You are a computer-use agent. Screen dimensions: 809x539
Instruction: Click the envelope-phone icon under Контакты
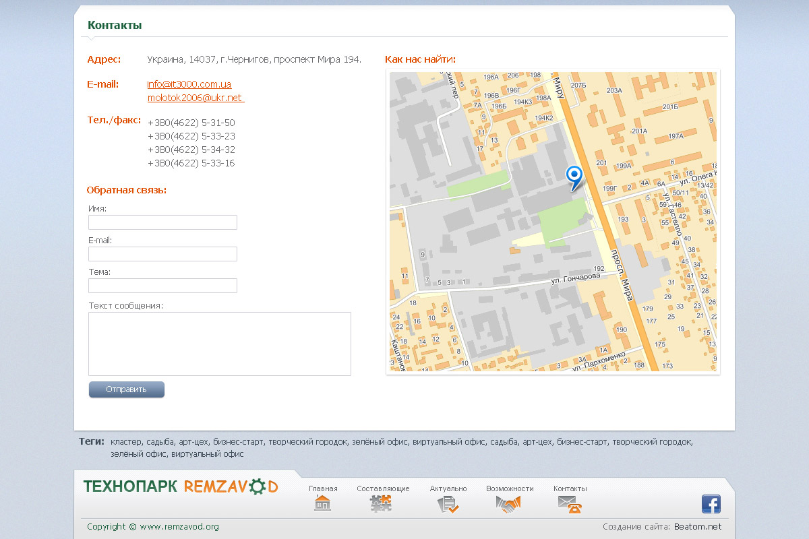pos(570,504)
